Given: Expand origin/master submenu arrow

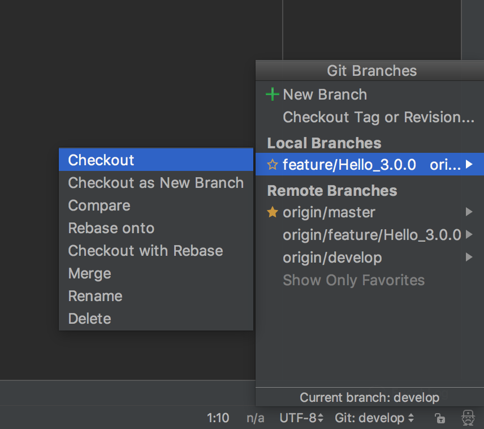Looking at the screenshot, I should coord(469,212).
